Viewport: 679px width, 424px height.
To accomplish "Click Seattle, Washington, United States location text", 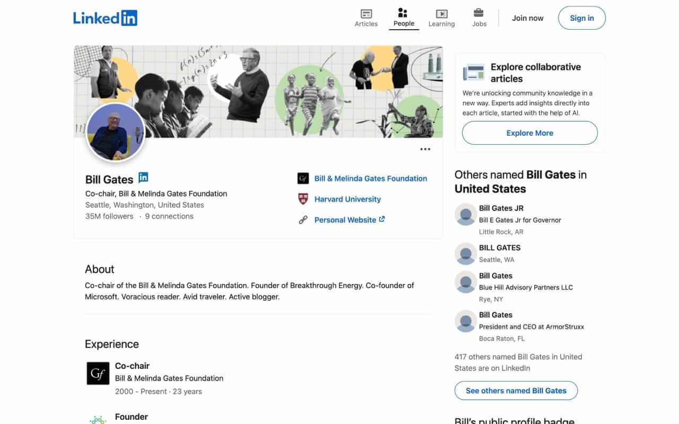I will click(x=145, y=205).
